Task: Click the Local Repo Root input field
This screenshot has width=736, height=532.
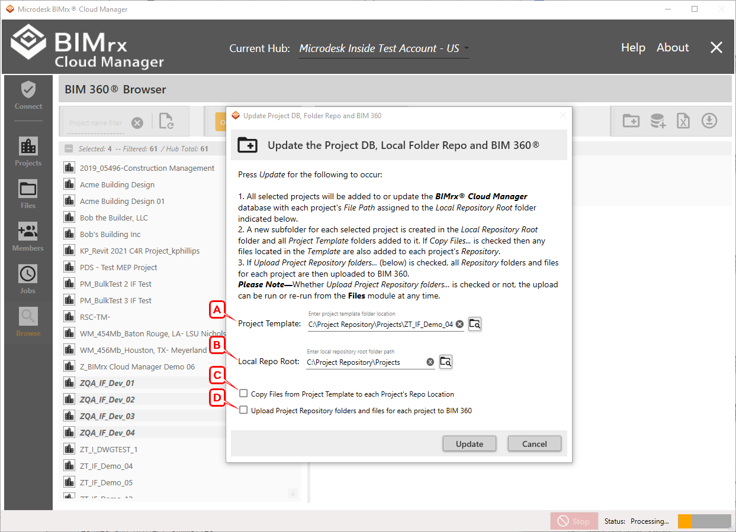Action: 364,362
